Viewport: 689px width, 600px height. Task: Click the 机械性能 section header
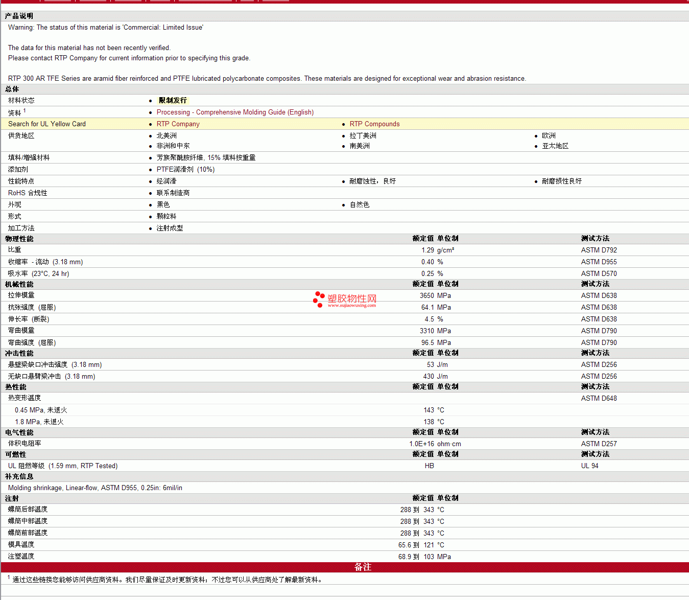point(19,284)
